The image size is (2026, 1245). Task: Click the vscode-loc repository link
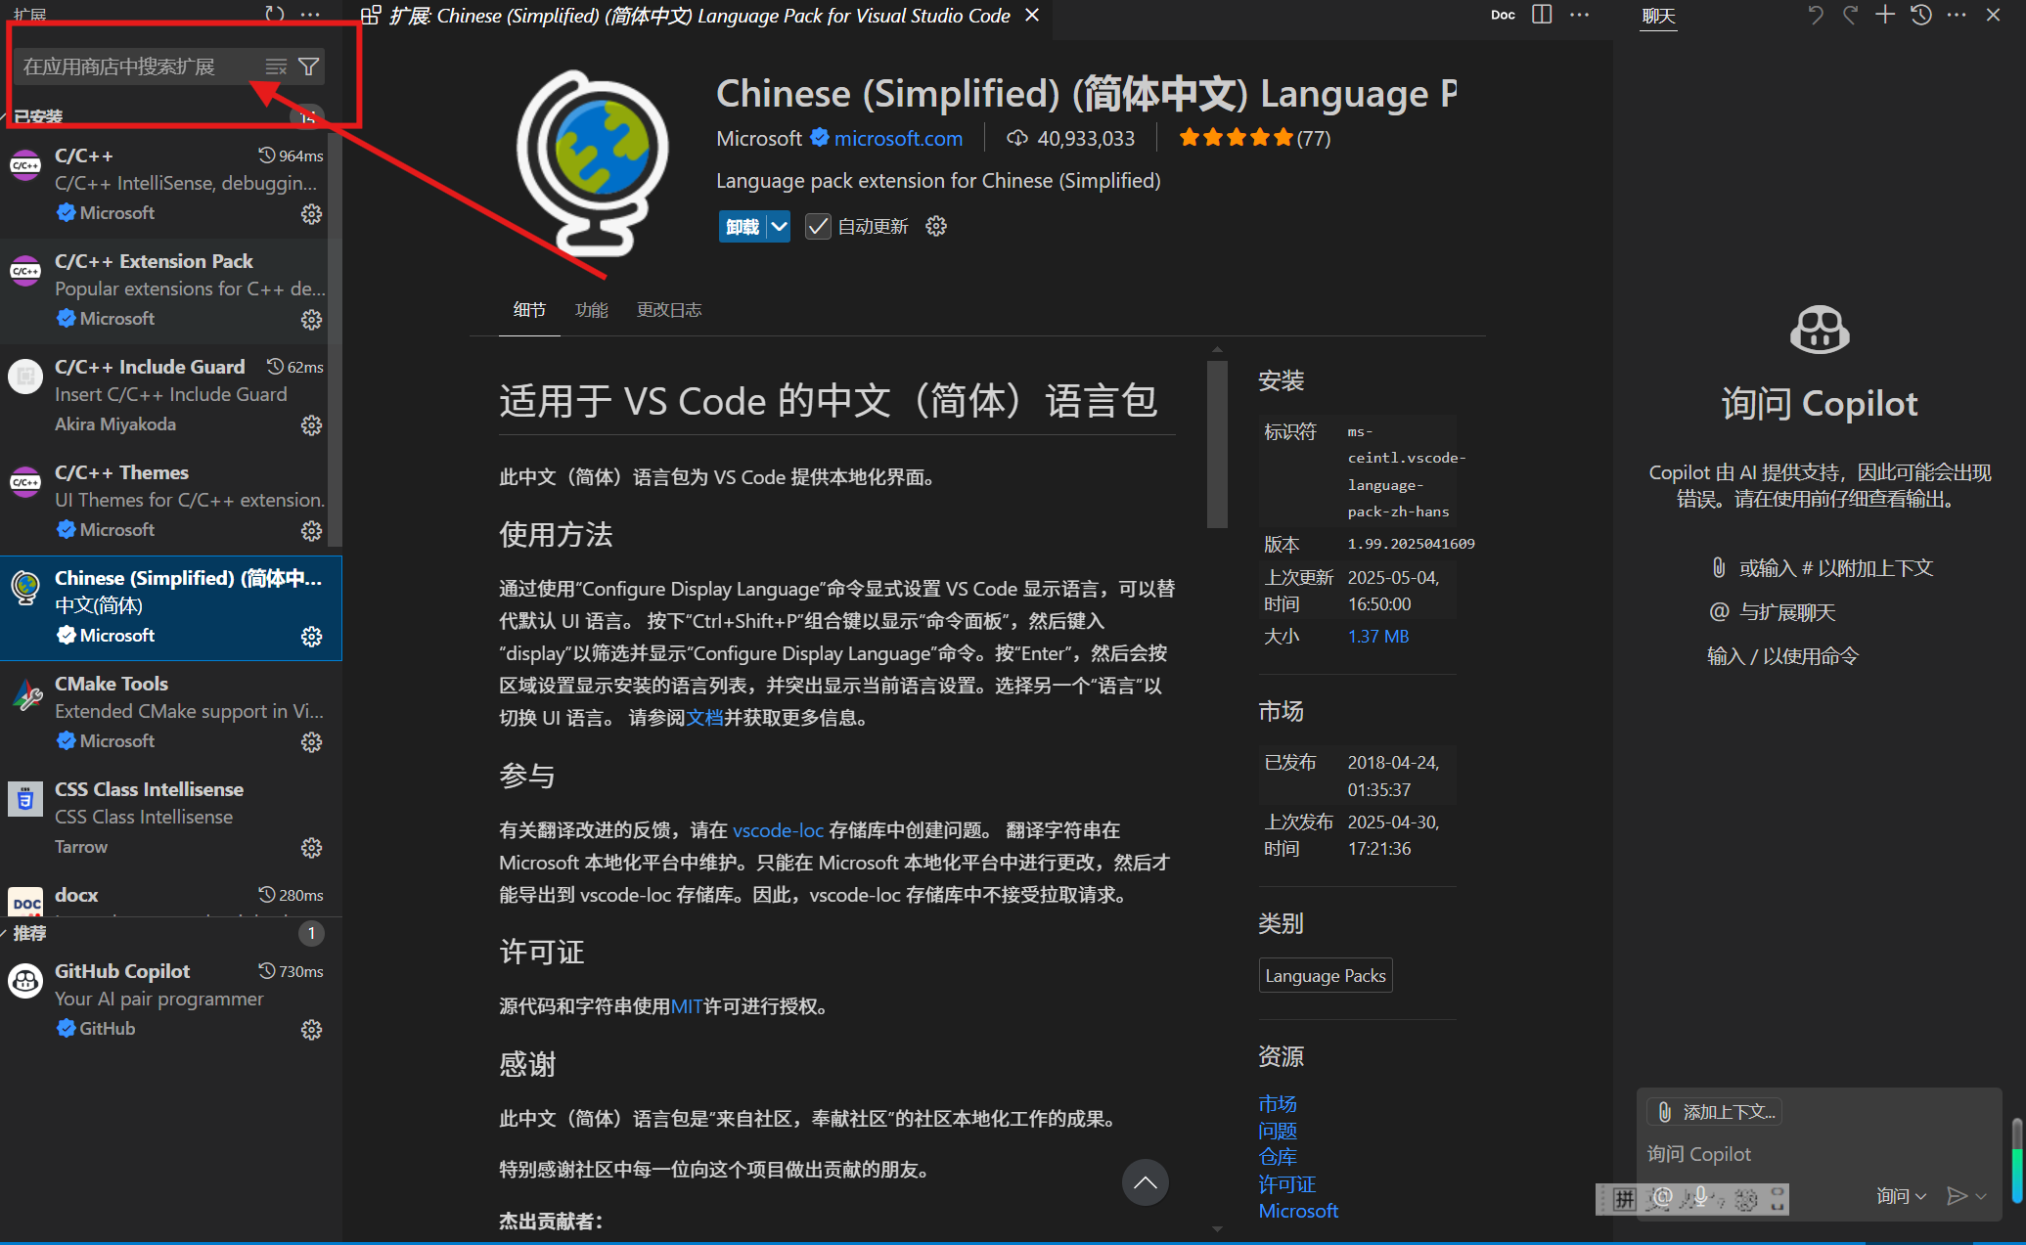pos(778,830)
